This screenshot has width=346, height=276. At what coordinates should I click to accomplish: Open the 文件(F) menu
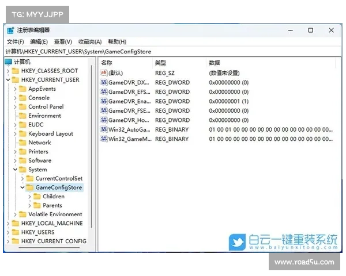(x=15, y=41)
